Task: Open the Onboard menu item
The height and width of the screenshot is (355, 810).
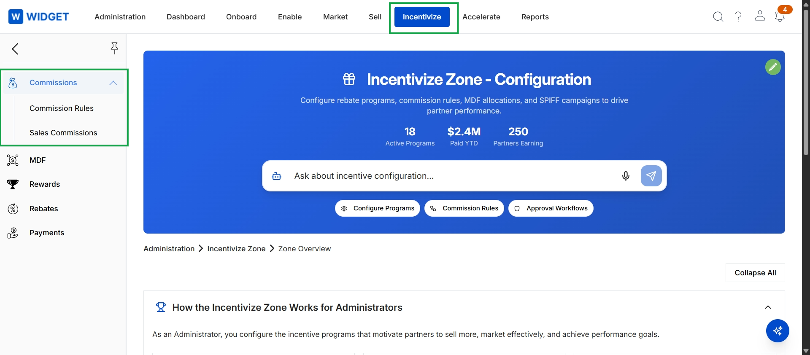Action: (x=241, y=17)
